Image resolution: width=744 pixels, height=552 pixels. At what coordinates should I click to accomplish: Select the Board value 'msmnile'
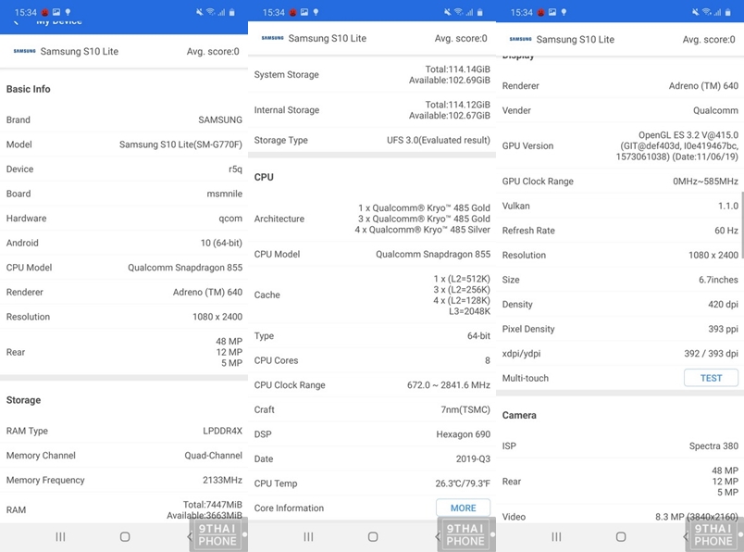click(225, 194)
